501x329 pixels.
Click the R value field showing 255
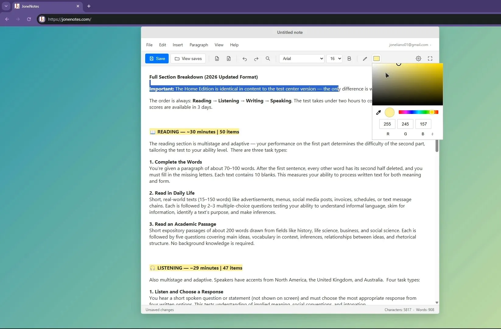(x=387, y=124)
